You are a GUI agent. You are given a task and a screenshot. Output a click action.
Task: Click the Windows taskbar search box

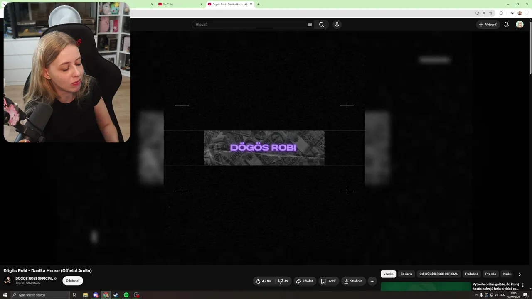point(40,295)
